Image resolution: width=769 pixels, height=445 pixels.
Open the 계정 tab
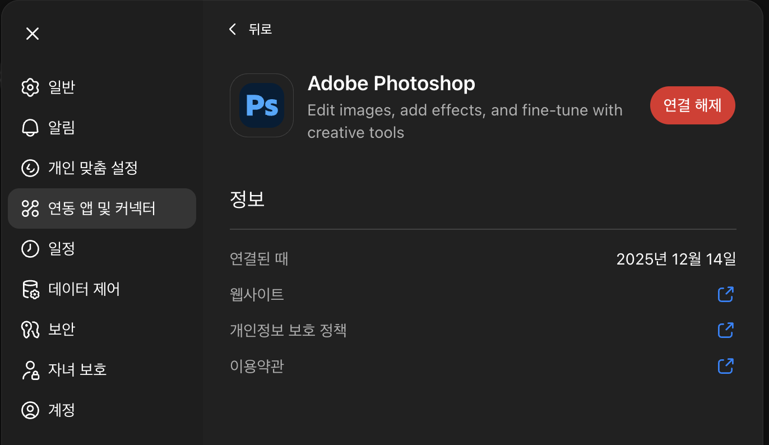[102, 410]
